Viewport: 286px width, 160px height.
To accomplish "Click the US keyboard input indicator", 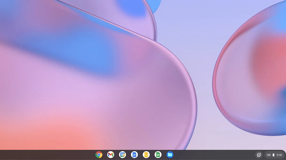I will [x=269, y=155].
